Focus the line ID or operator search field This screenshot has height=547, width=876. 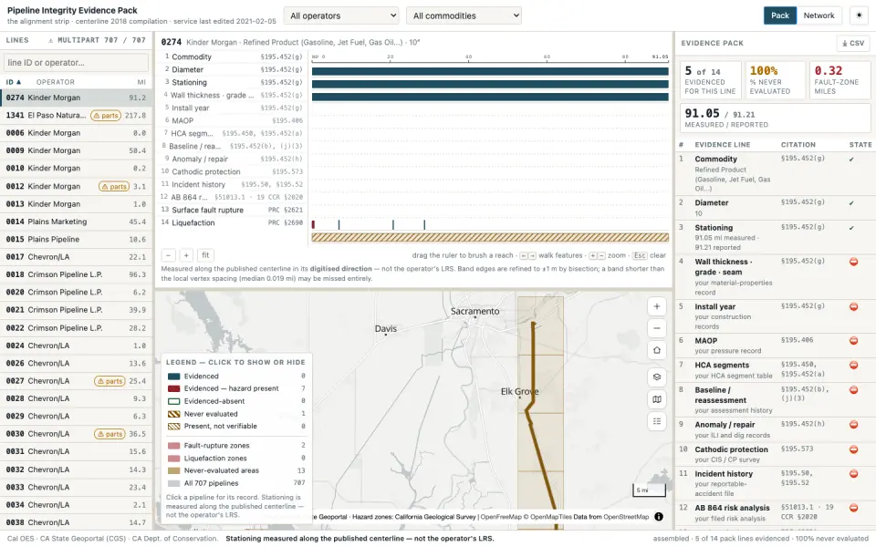pos(76,63)
